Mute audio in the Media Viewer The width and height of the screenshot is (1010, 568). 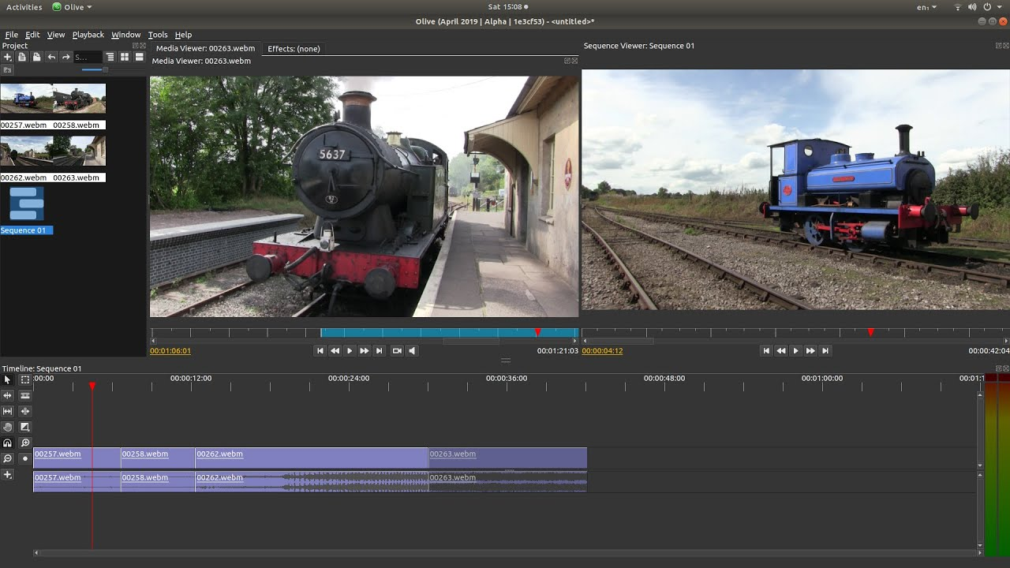coord(411,350)
